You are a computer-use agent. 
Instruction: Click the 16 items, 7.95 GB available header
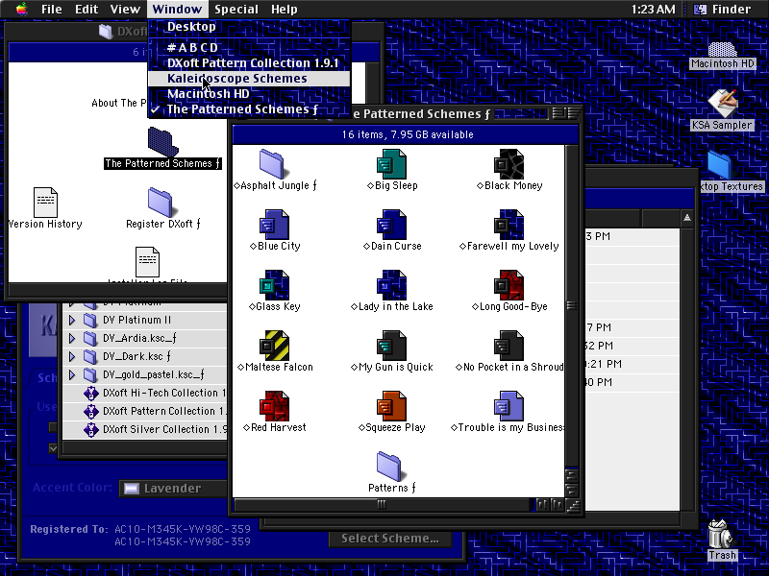tap(407, 134)
